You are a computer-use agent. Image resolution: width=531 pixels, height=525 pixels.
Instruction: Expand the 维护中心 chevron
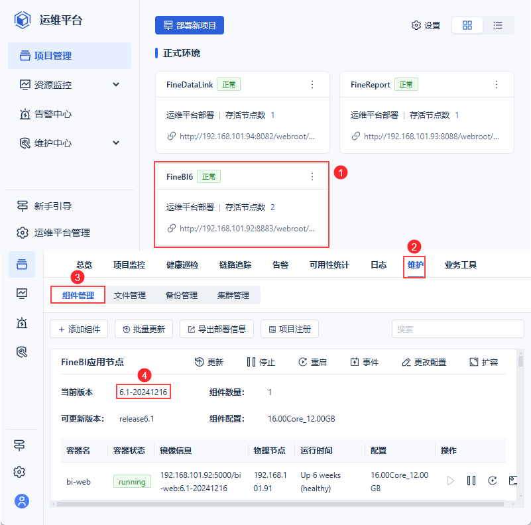(x=116, y=143)
